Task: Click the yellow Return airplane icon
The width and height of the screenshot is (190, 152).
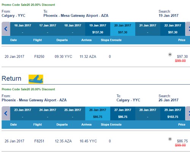Action: (36, 79)
